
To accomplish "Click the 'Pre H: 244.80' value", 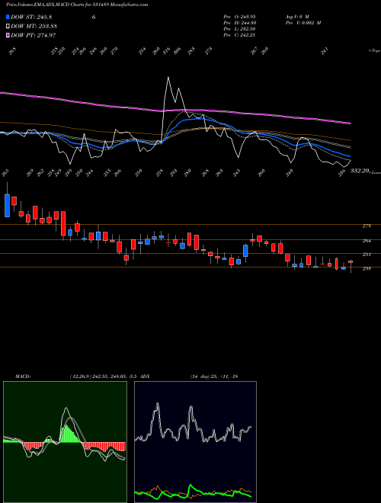I will pos(239,23).
